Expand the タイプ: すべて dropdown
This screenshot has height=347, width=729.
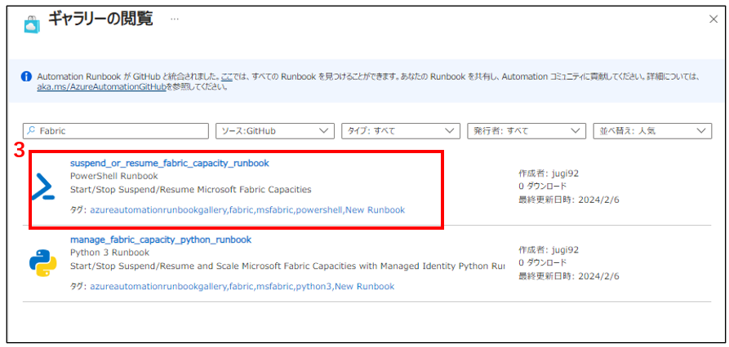click(x=401, y=131)
